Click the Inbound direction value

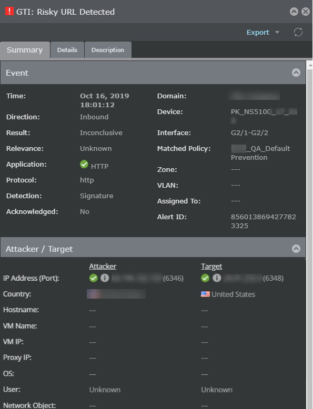(x=94, y=117)
